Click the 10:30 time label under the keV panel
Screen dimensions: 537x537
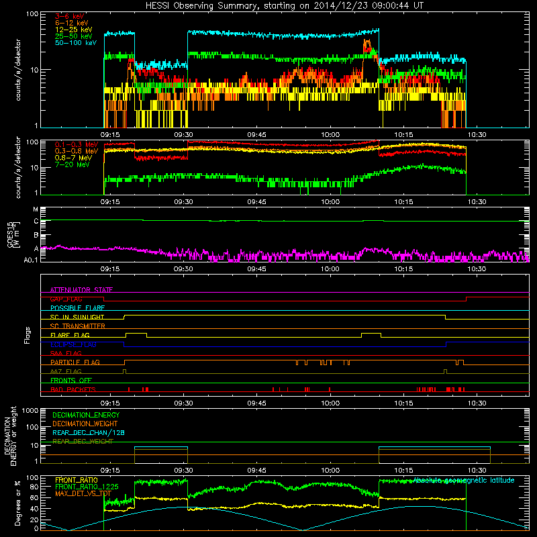(x=477, y=135)
